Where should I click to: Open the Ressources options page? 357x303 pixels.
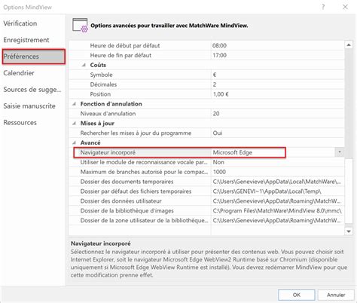[x=20, y=123]
